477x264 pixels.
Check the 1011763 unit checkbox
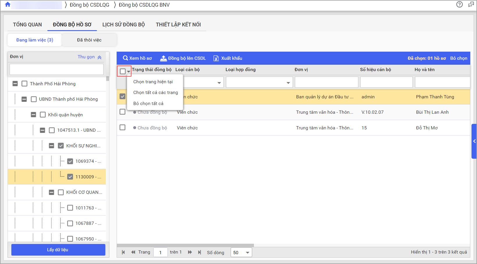click(70, 208)
